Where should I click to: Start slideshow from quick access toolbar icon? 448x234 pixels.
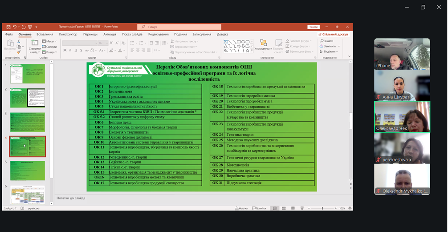[30, 27]
